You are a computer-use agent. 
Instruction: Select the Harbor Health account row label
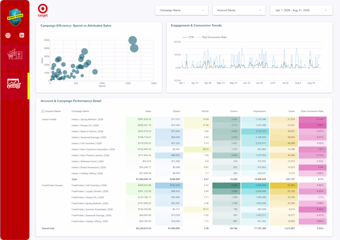point(49,119)
